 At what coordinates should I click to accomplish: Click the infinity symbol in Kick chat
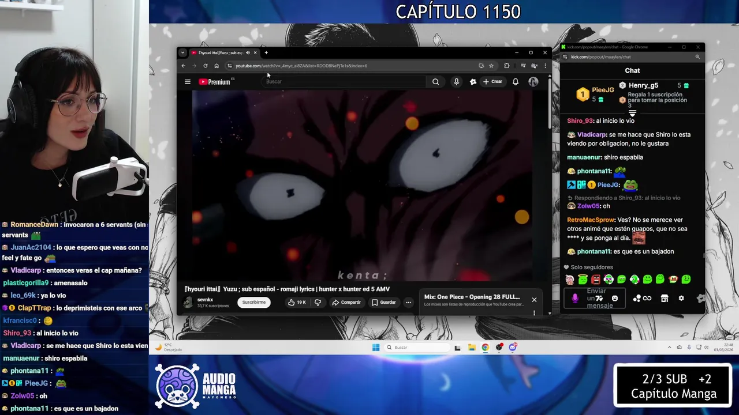pyautogui.click(x=647, y=298)
